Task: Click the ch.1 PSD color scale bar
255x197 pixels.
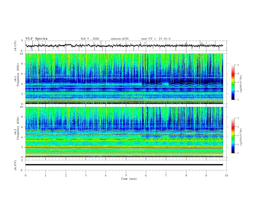Action: (233, 82)
